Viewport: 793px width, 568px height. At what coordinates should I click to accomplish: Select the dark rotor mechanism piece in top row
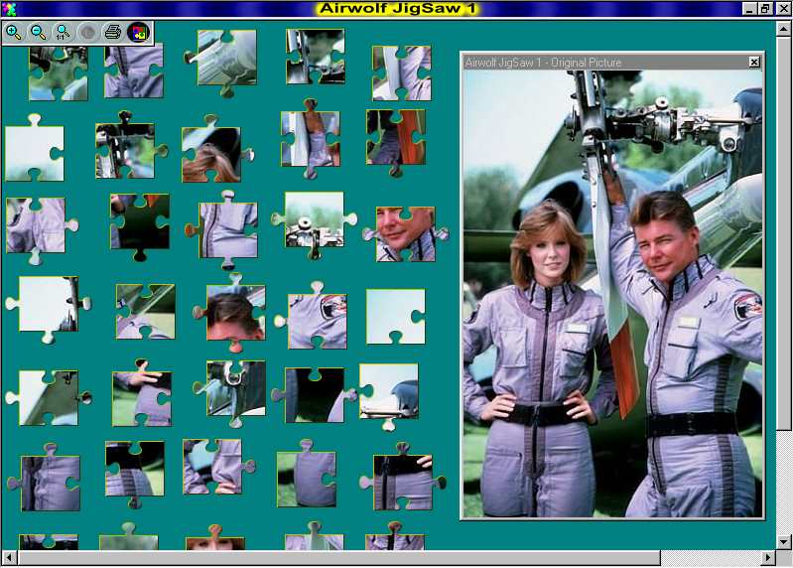coord(316,57)
